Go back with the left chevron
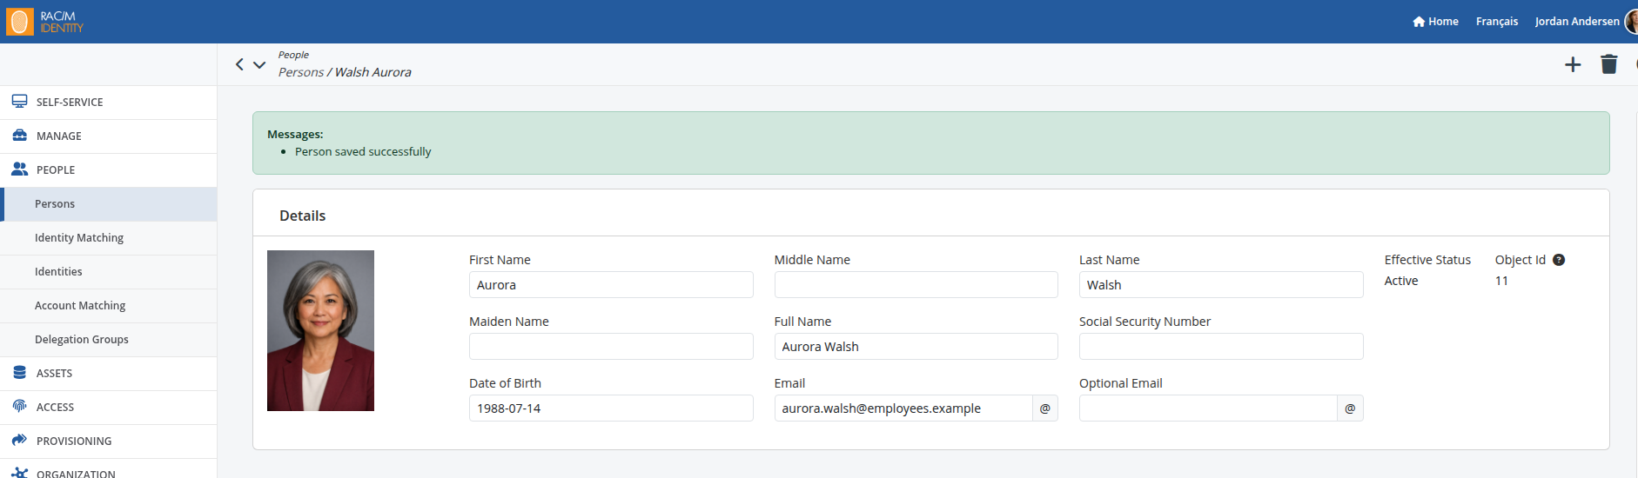1638x478 pixels. (239, 64)
